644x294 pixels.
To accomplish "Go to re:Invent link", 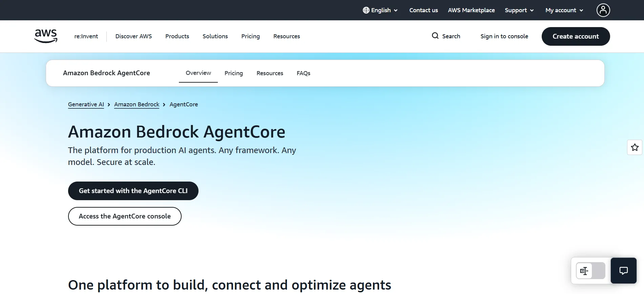I will pos(86,36).
